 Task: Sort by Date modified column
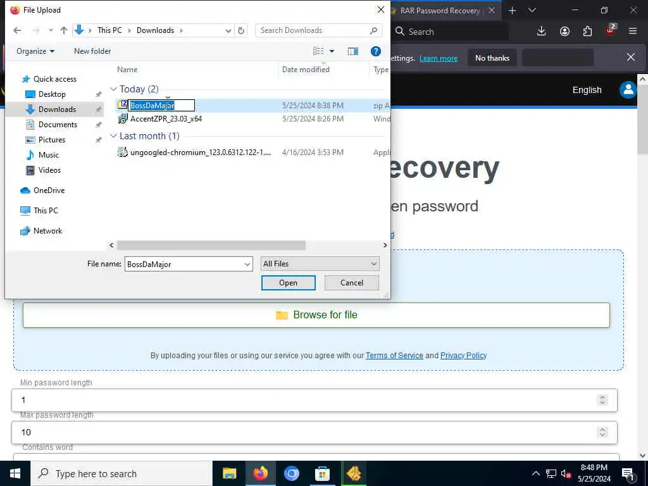(306, 70)
